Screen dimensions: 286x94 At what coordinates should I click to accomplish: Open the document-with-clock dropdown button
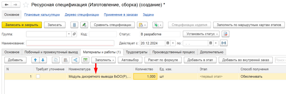coord(142,25)
